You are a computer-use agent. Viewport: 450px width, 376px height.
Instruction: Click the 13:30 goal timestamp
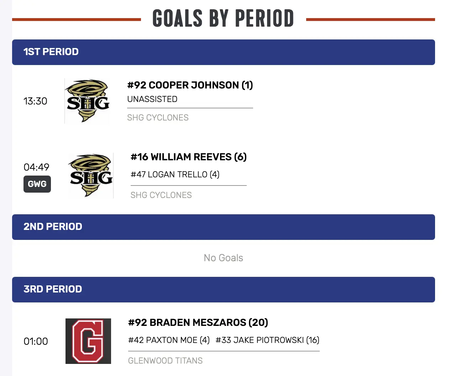35,101
